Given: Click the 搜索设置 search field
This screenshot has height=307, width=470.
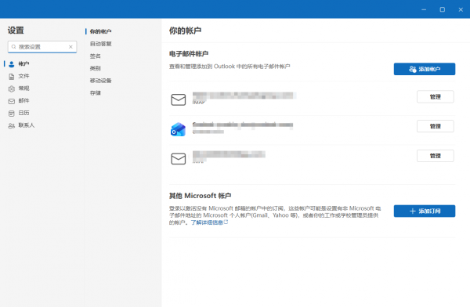Looking at the screenshot, I should 42,47.
